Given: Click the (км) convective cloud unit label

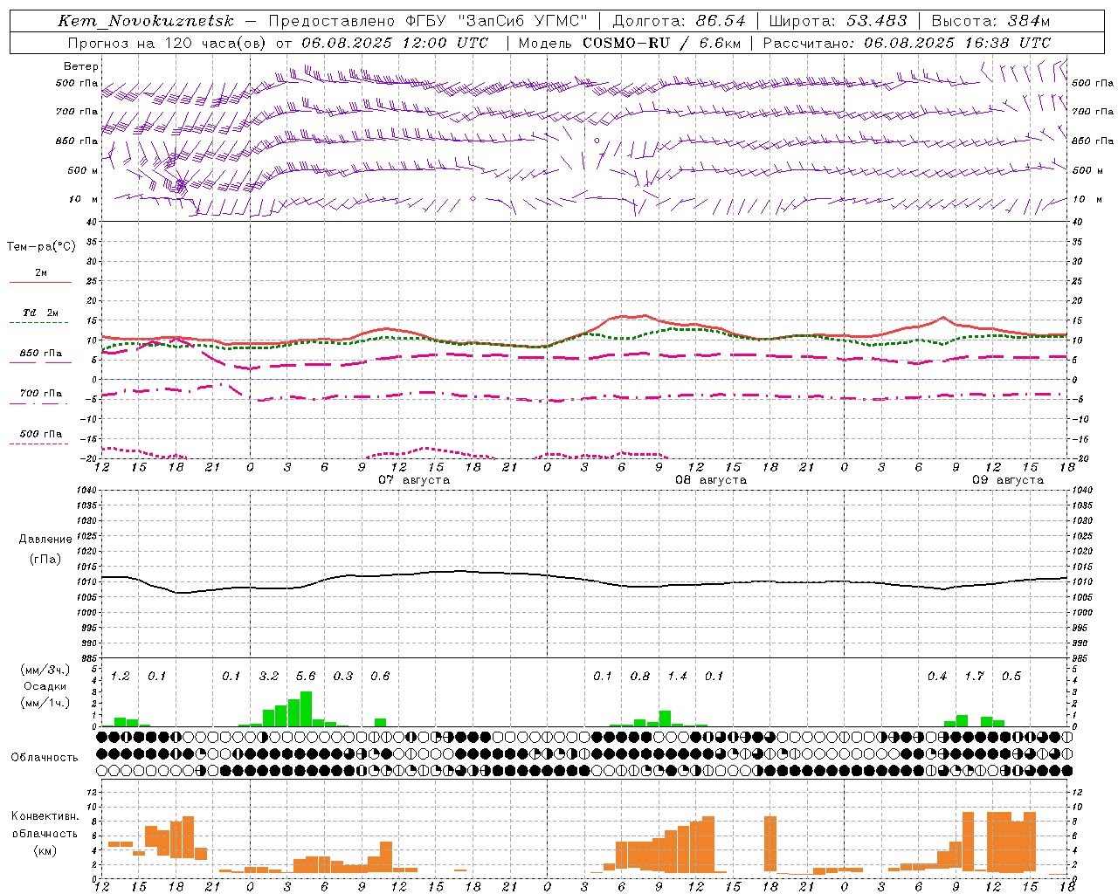Looking at the screenshot, I should [45, 850].
